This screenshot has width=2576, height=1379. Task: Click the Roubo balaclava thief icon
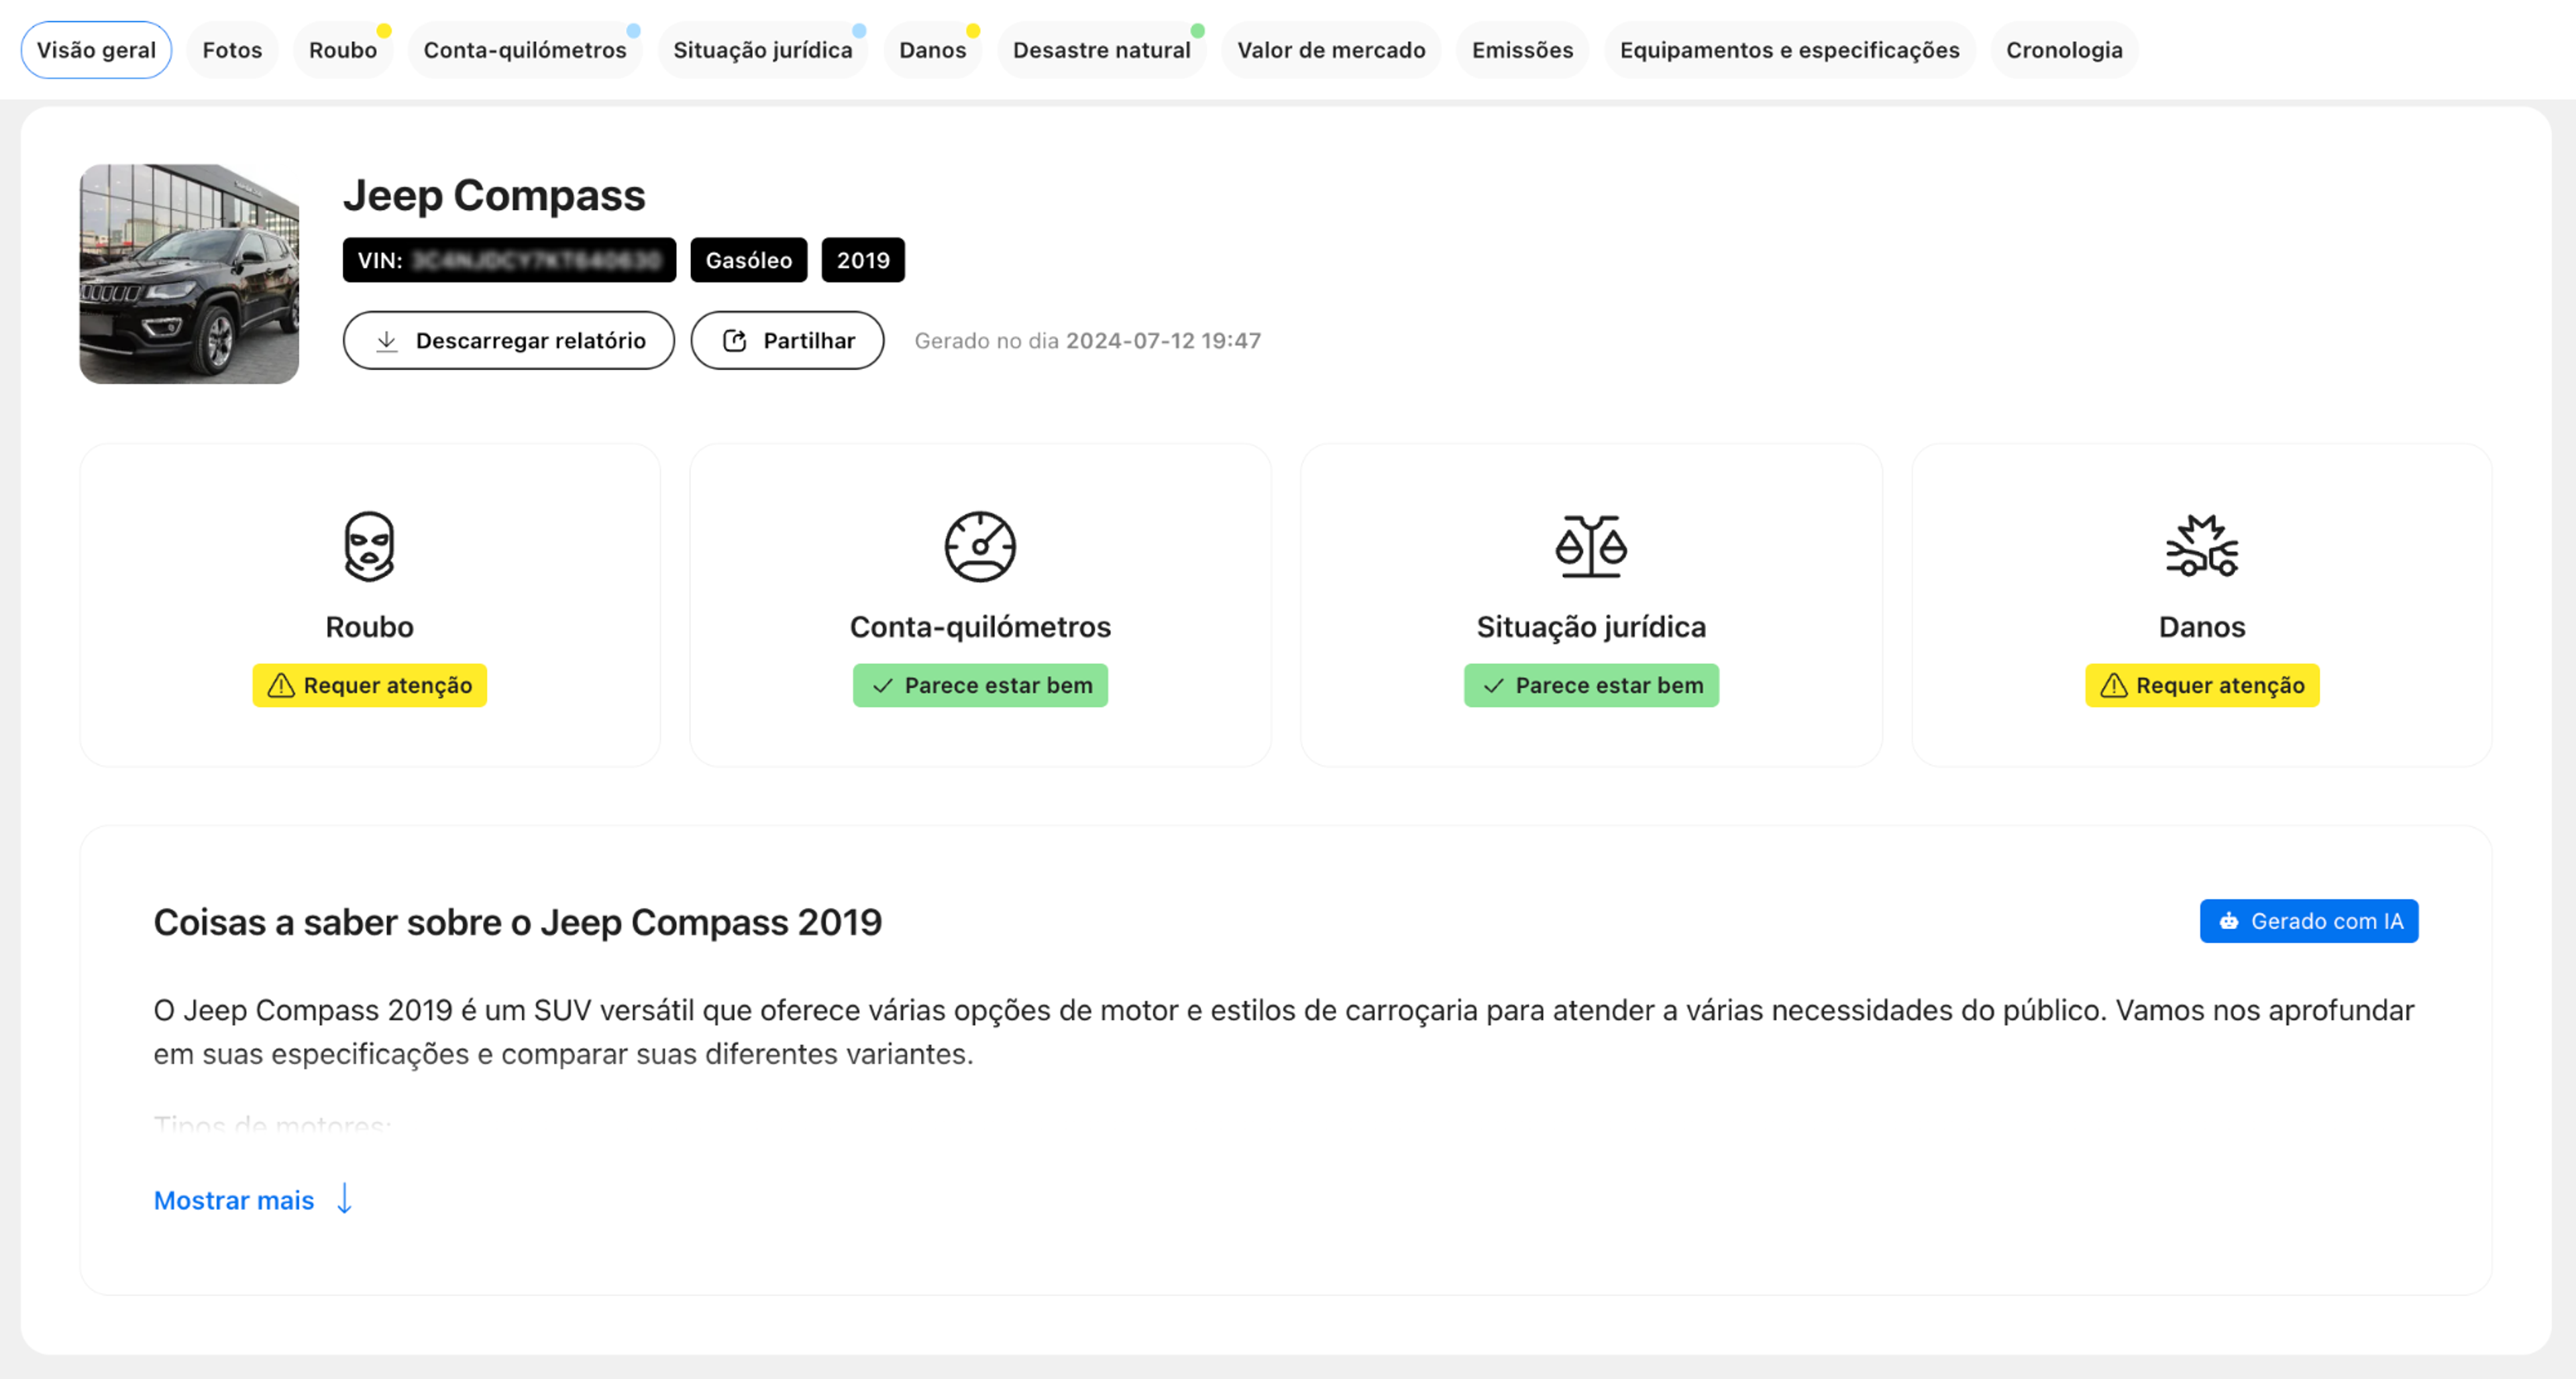(x=369, y=546)
